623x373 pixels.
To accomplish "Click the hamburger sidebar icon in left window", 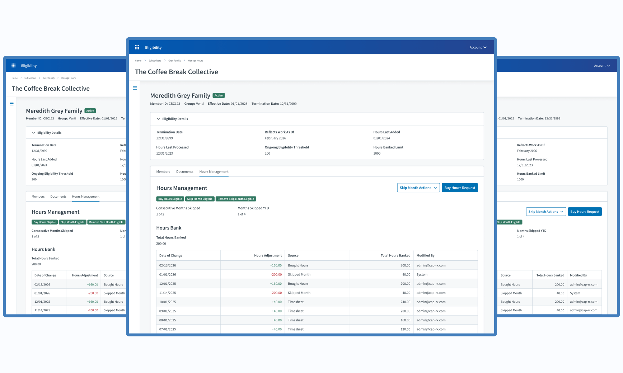I will pyautogui.click(x=11, y=104).
